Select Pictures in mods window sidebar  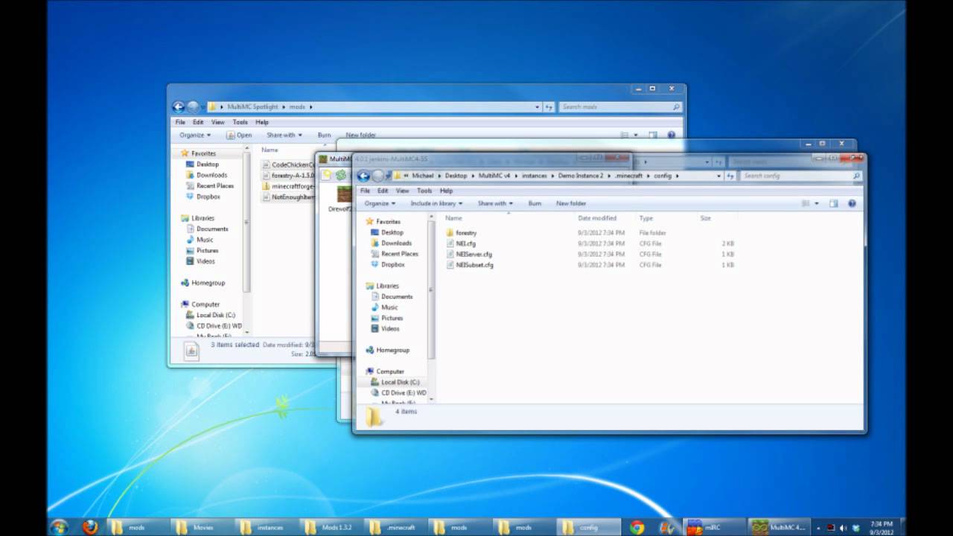coord(202,251)
